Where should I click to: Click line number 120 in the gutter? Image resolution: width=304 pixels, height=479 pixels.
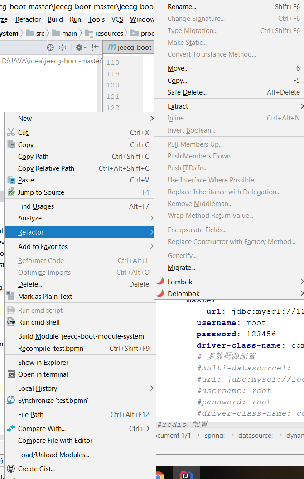[113, 85]
